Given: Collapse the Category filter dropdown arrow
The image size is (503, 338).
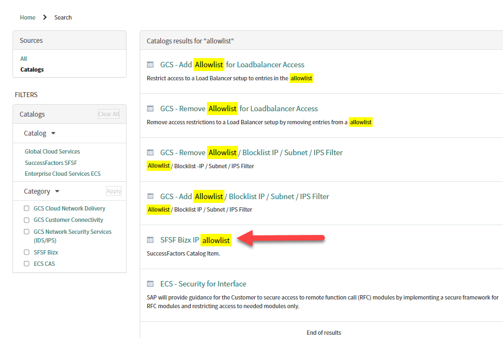Looking at the screenshot, I should 57,192.
